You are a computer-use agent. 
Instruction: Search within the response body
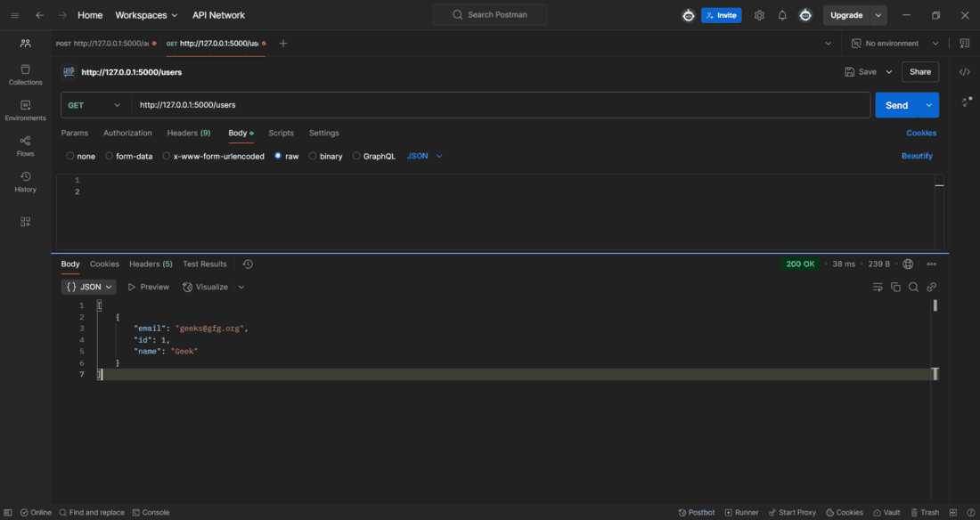[913, 288]
